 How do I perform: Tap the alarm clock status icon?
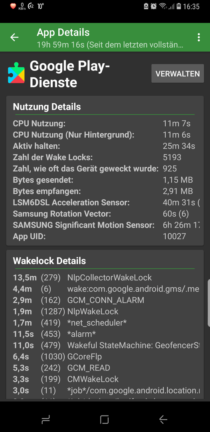pyautogui.click(x=154, y=6)
